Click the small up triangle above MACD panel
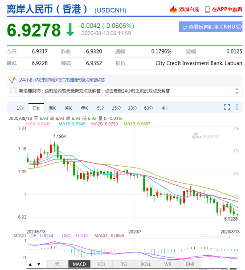The width and height of the screenshot is (245, 270). 229,236
